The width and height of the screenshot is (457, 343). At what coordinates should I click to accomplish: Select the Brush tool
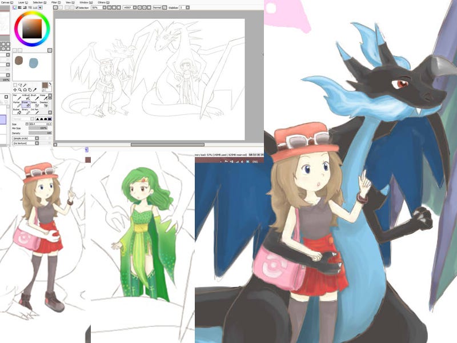click(x=35, y=98)
